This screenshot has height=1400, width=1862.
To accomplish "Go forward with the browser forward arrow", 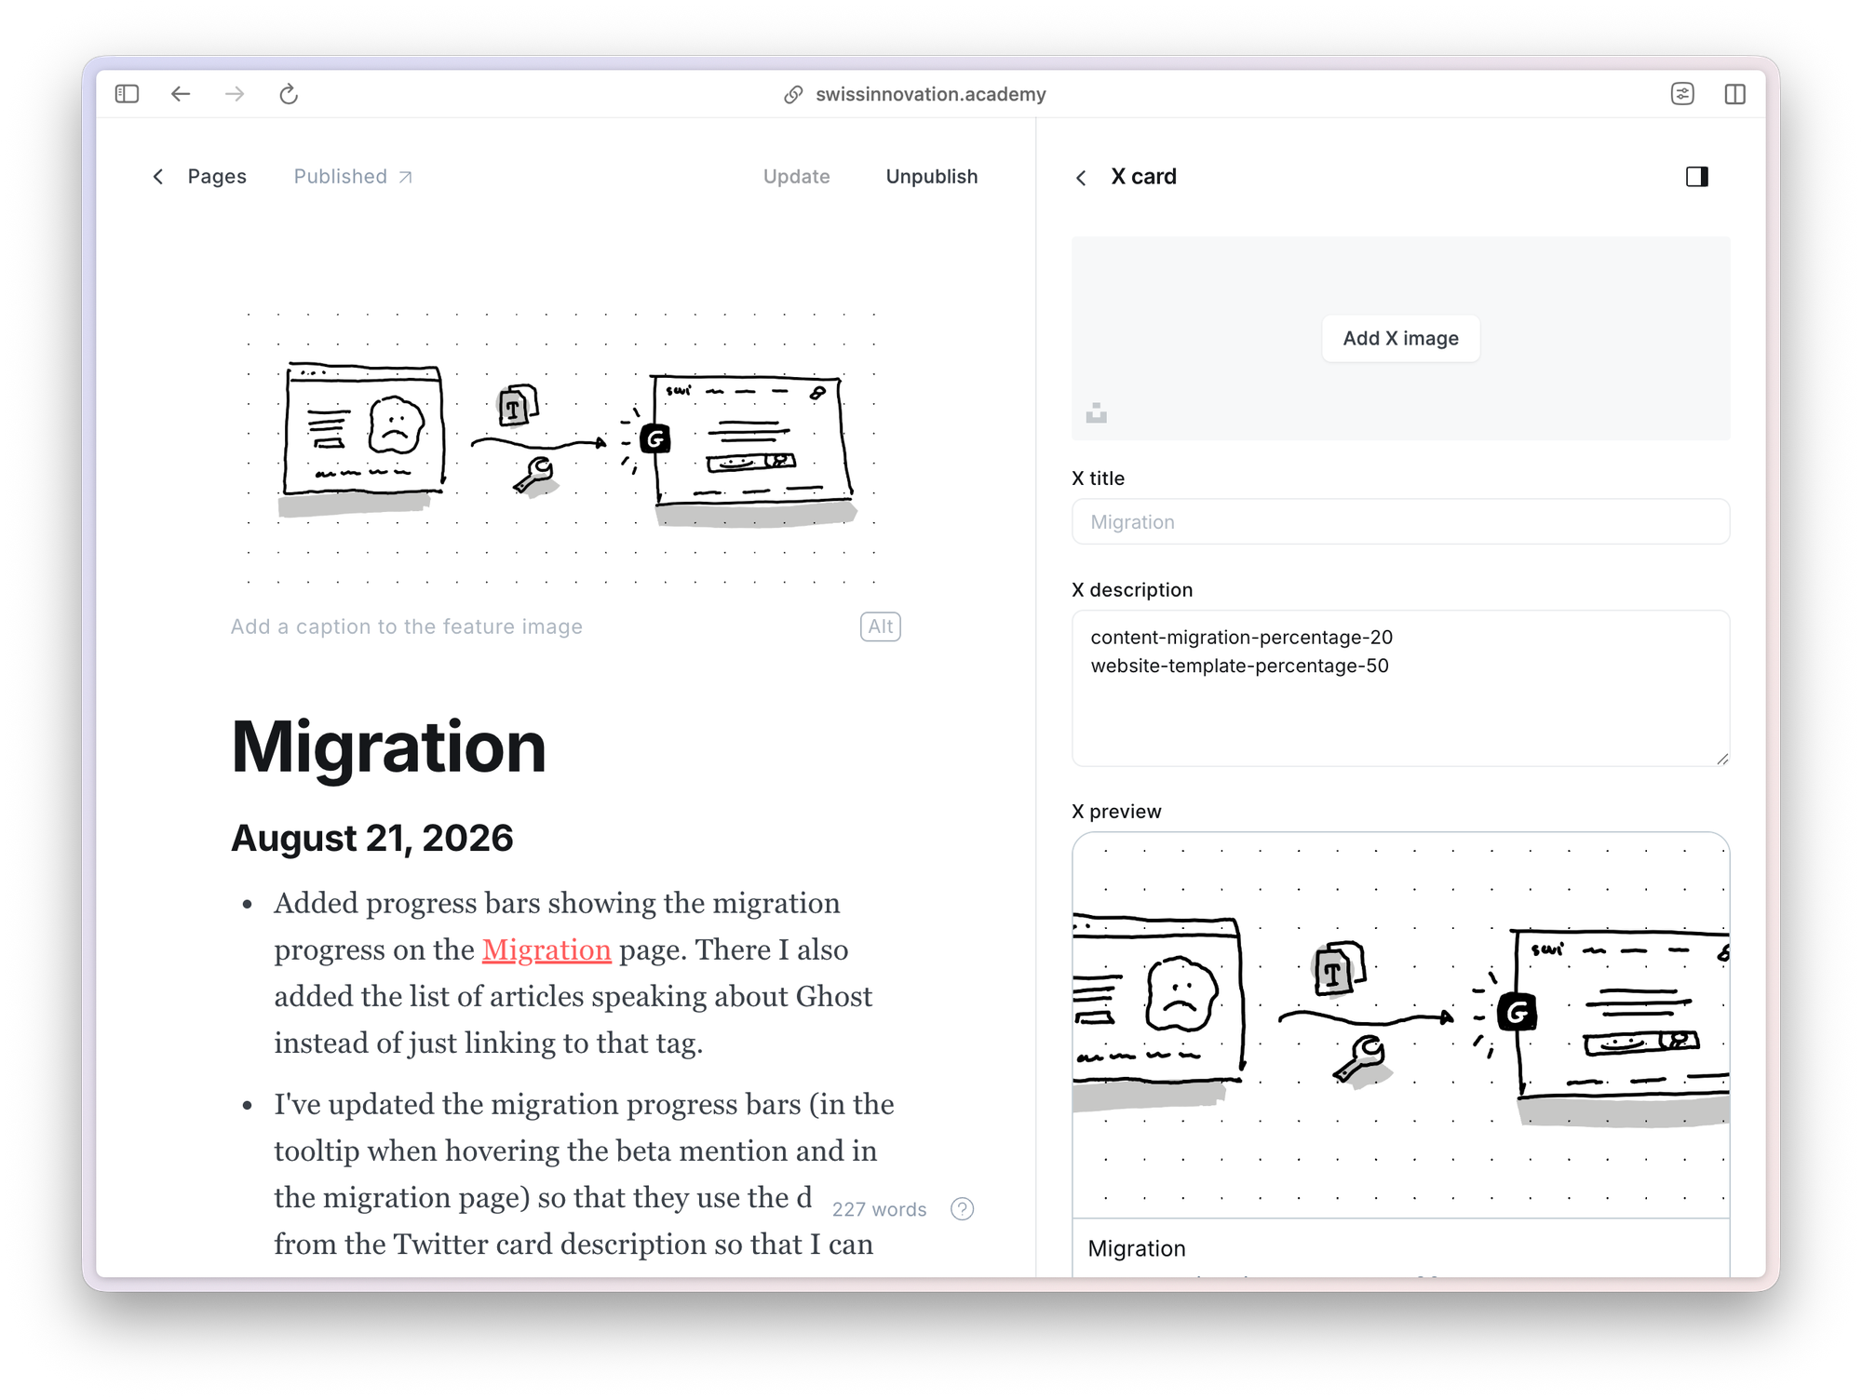I will tap(235, 94).
